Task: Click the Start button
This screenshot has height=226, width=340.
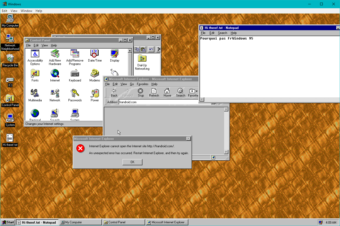Action: click(x=8, y=222)
